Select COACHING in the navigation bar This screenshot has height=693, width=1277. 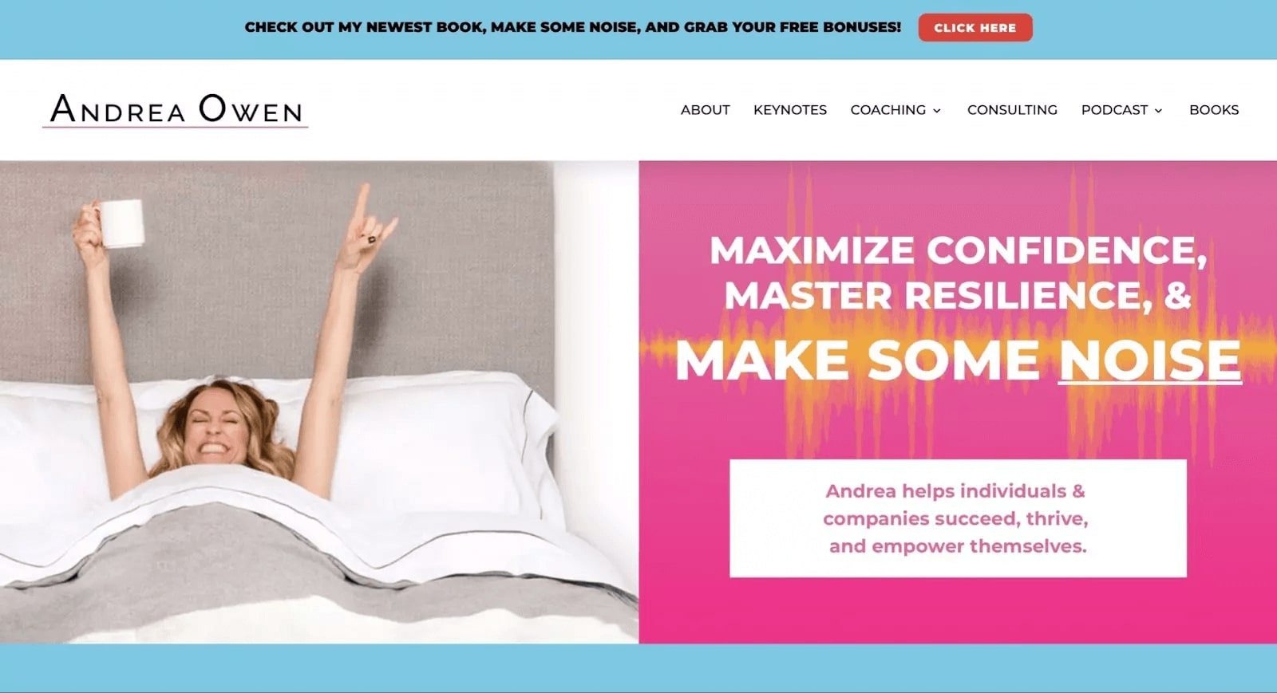pos(888,110)
